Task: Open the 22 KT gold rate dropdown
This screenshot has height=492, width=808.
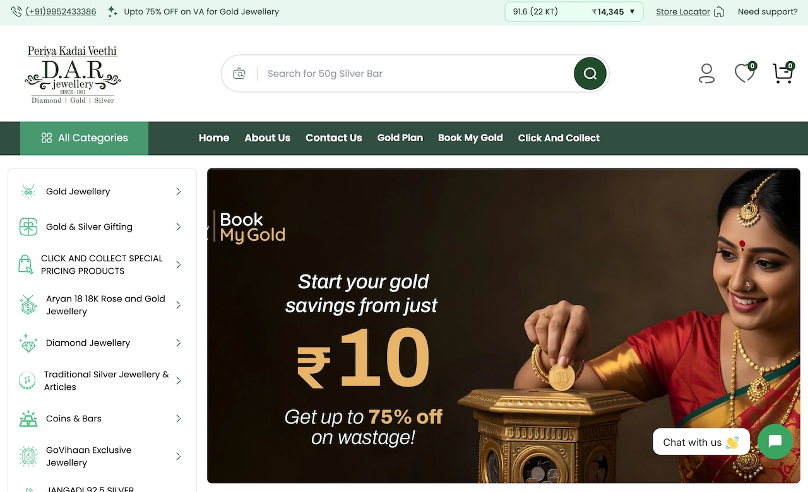Action: 574,12
